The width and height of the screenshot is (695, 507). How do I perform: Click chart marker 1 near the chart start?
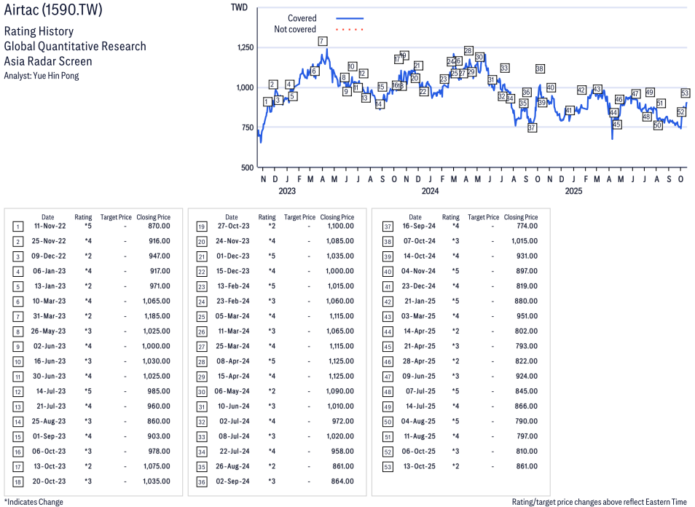coord(267,102)
